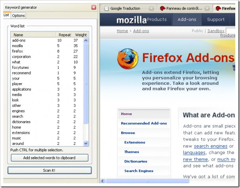Open the mozilla Support menu

point(216,19)
